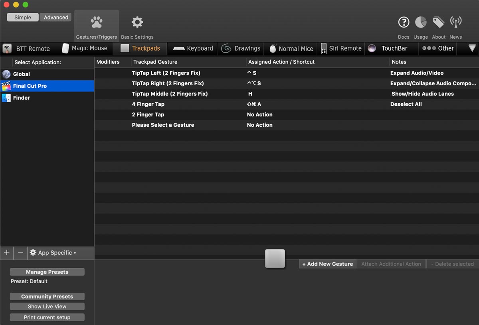Switch to the Keyboard tab
The image size is (479, 325).
[x=193, y=48]
